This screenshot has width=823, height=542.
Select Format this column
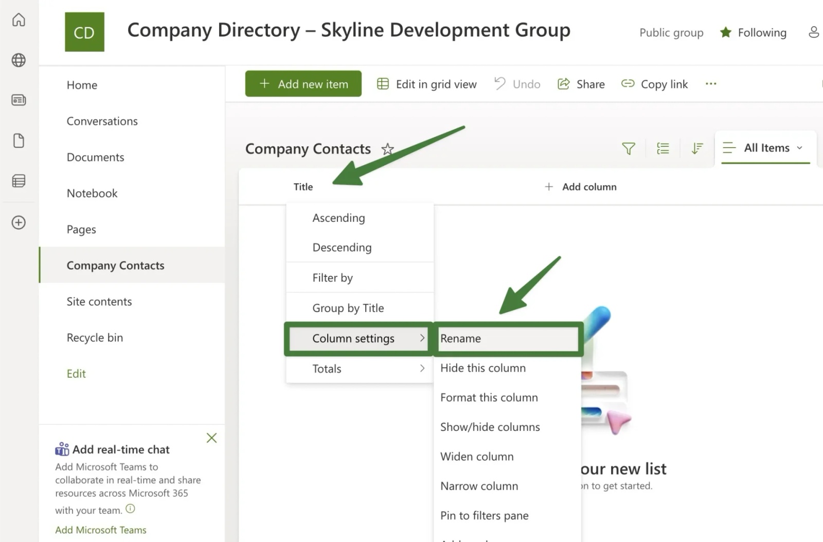508,397
